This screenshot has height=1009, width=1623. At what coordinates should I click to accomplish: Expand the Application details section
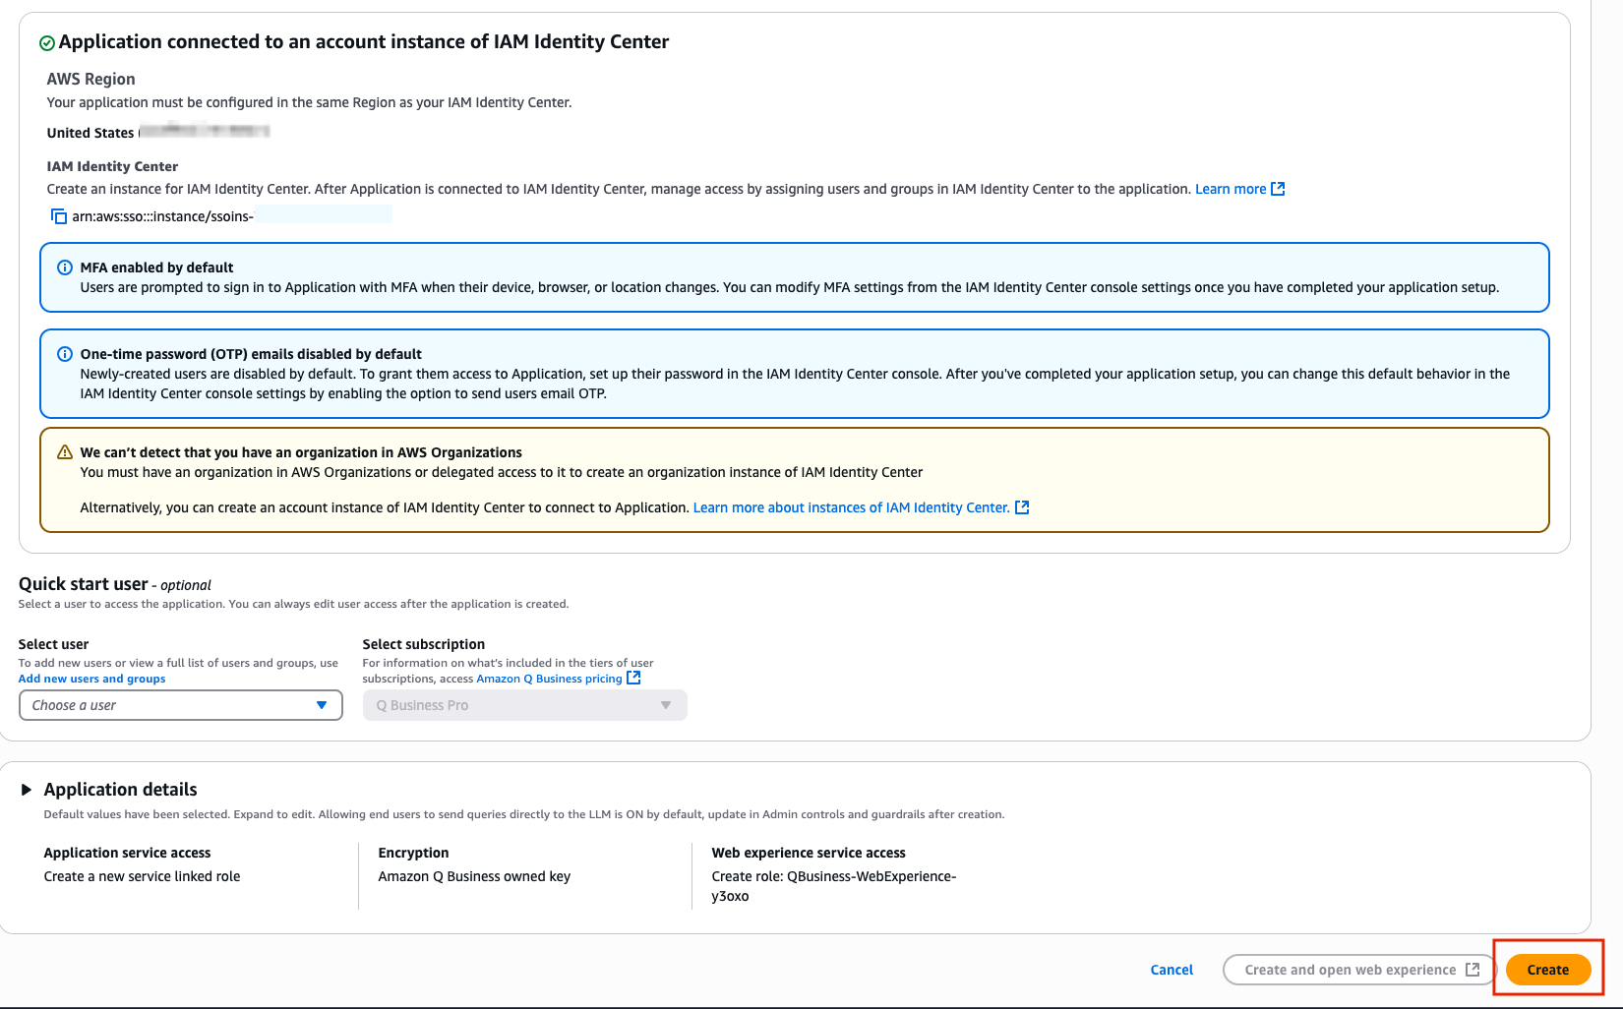[x=27, y=790]
